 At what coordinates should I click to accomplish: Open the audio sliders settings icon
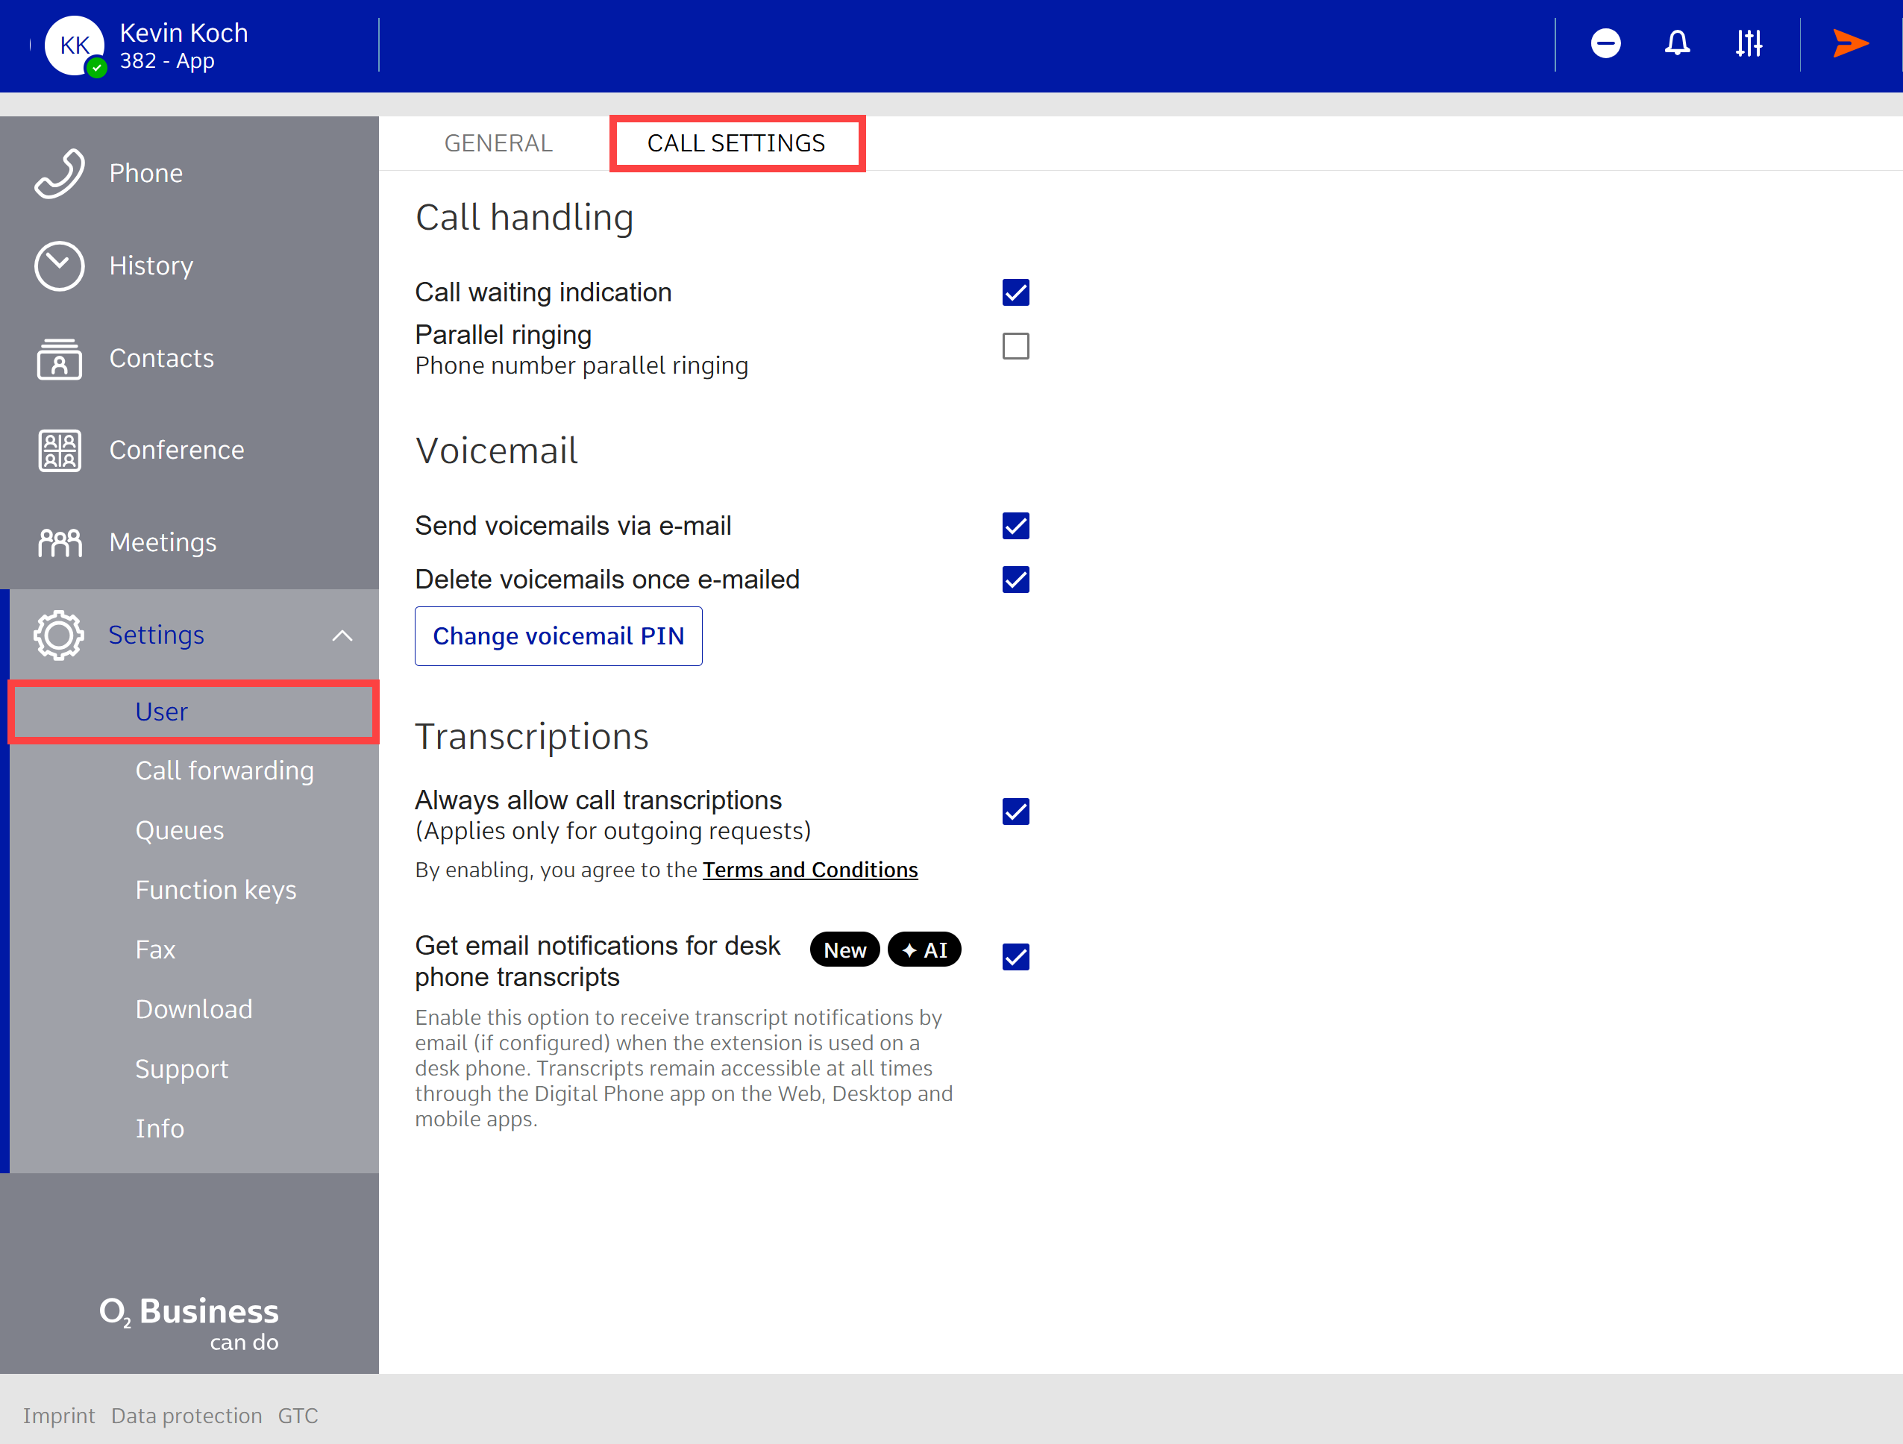coord(1748,43)
